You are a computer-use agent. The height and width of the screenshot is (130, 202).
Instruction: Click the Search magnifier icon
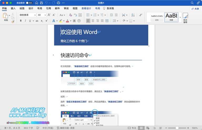pyautogui.click(x=192, y=3)
